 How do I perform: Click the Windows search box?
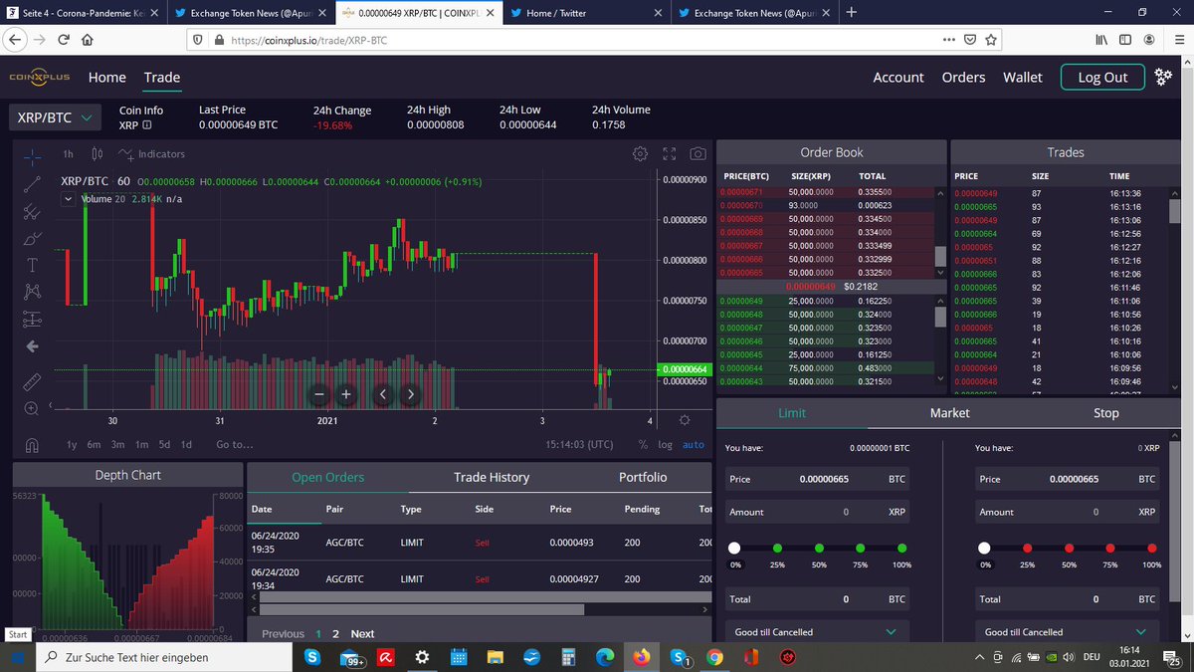point(164,658)
